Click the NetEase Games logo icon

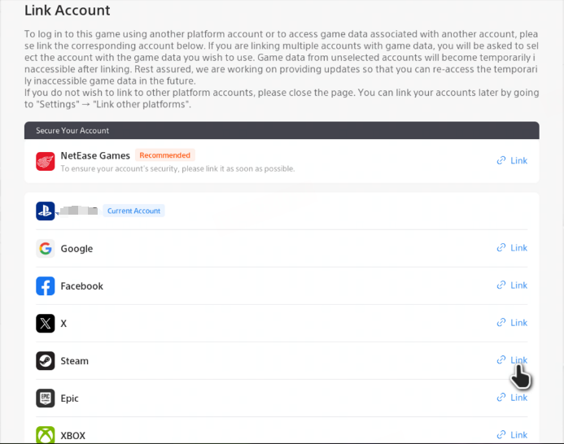[x=46, y=161]
